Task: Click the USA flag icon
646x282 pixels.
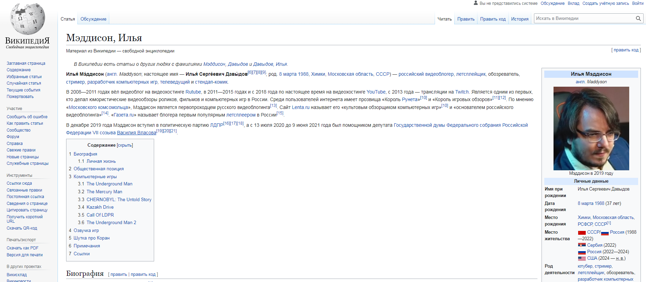Action: (582, 259)
